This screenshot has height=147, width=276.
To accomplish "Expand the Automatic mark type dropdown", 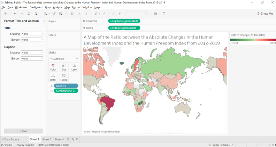I will tap(64, 59).
